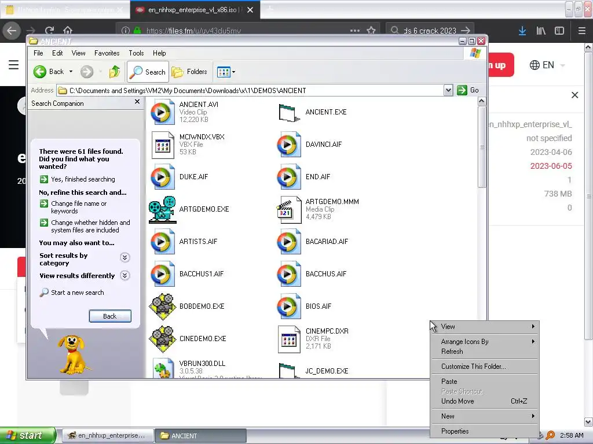The image size is (593, 444).
Task: Click the green Back arrow in Explorer toolbar
Action: pyautogui.click(x=40, y=71)
